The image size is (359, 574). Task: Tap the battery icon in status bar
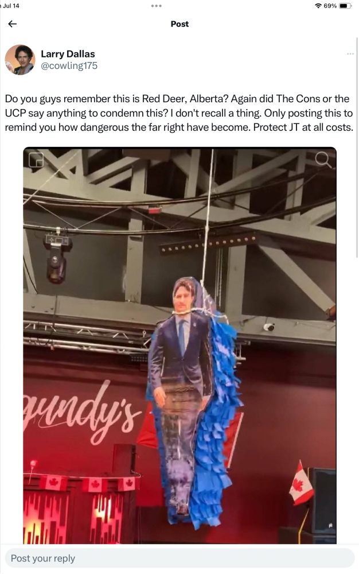(x=345, y=6)
